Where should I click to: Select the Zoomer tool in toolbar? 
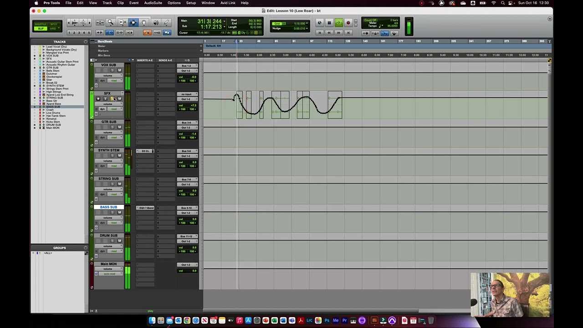tap(110, 22)
